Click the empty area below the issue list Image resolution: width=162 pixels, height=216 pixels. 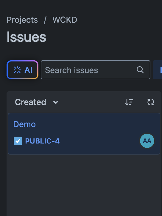pos(84,185)
